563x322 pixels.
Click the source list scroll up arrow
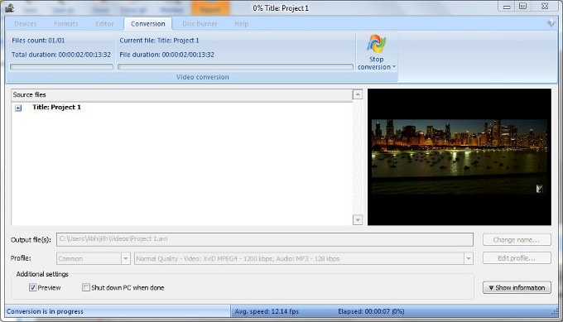click(x=358, y=94)
